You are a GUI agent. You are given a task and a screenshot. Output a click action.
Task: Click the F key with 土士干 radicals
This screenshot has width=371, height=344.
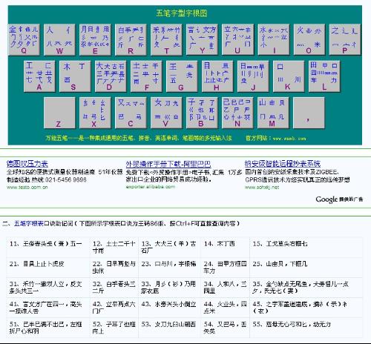coord(146,76)
